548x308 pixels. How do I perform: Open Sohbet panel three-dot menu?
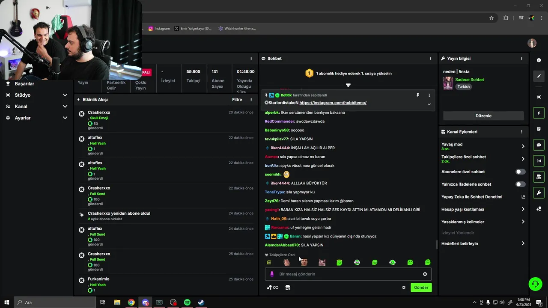[431, 58]
